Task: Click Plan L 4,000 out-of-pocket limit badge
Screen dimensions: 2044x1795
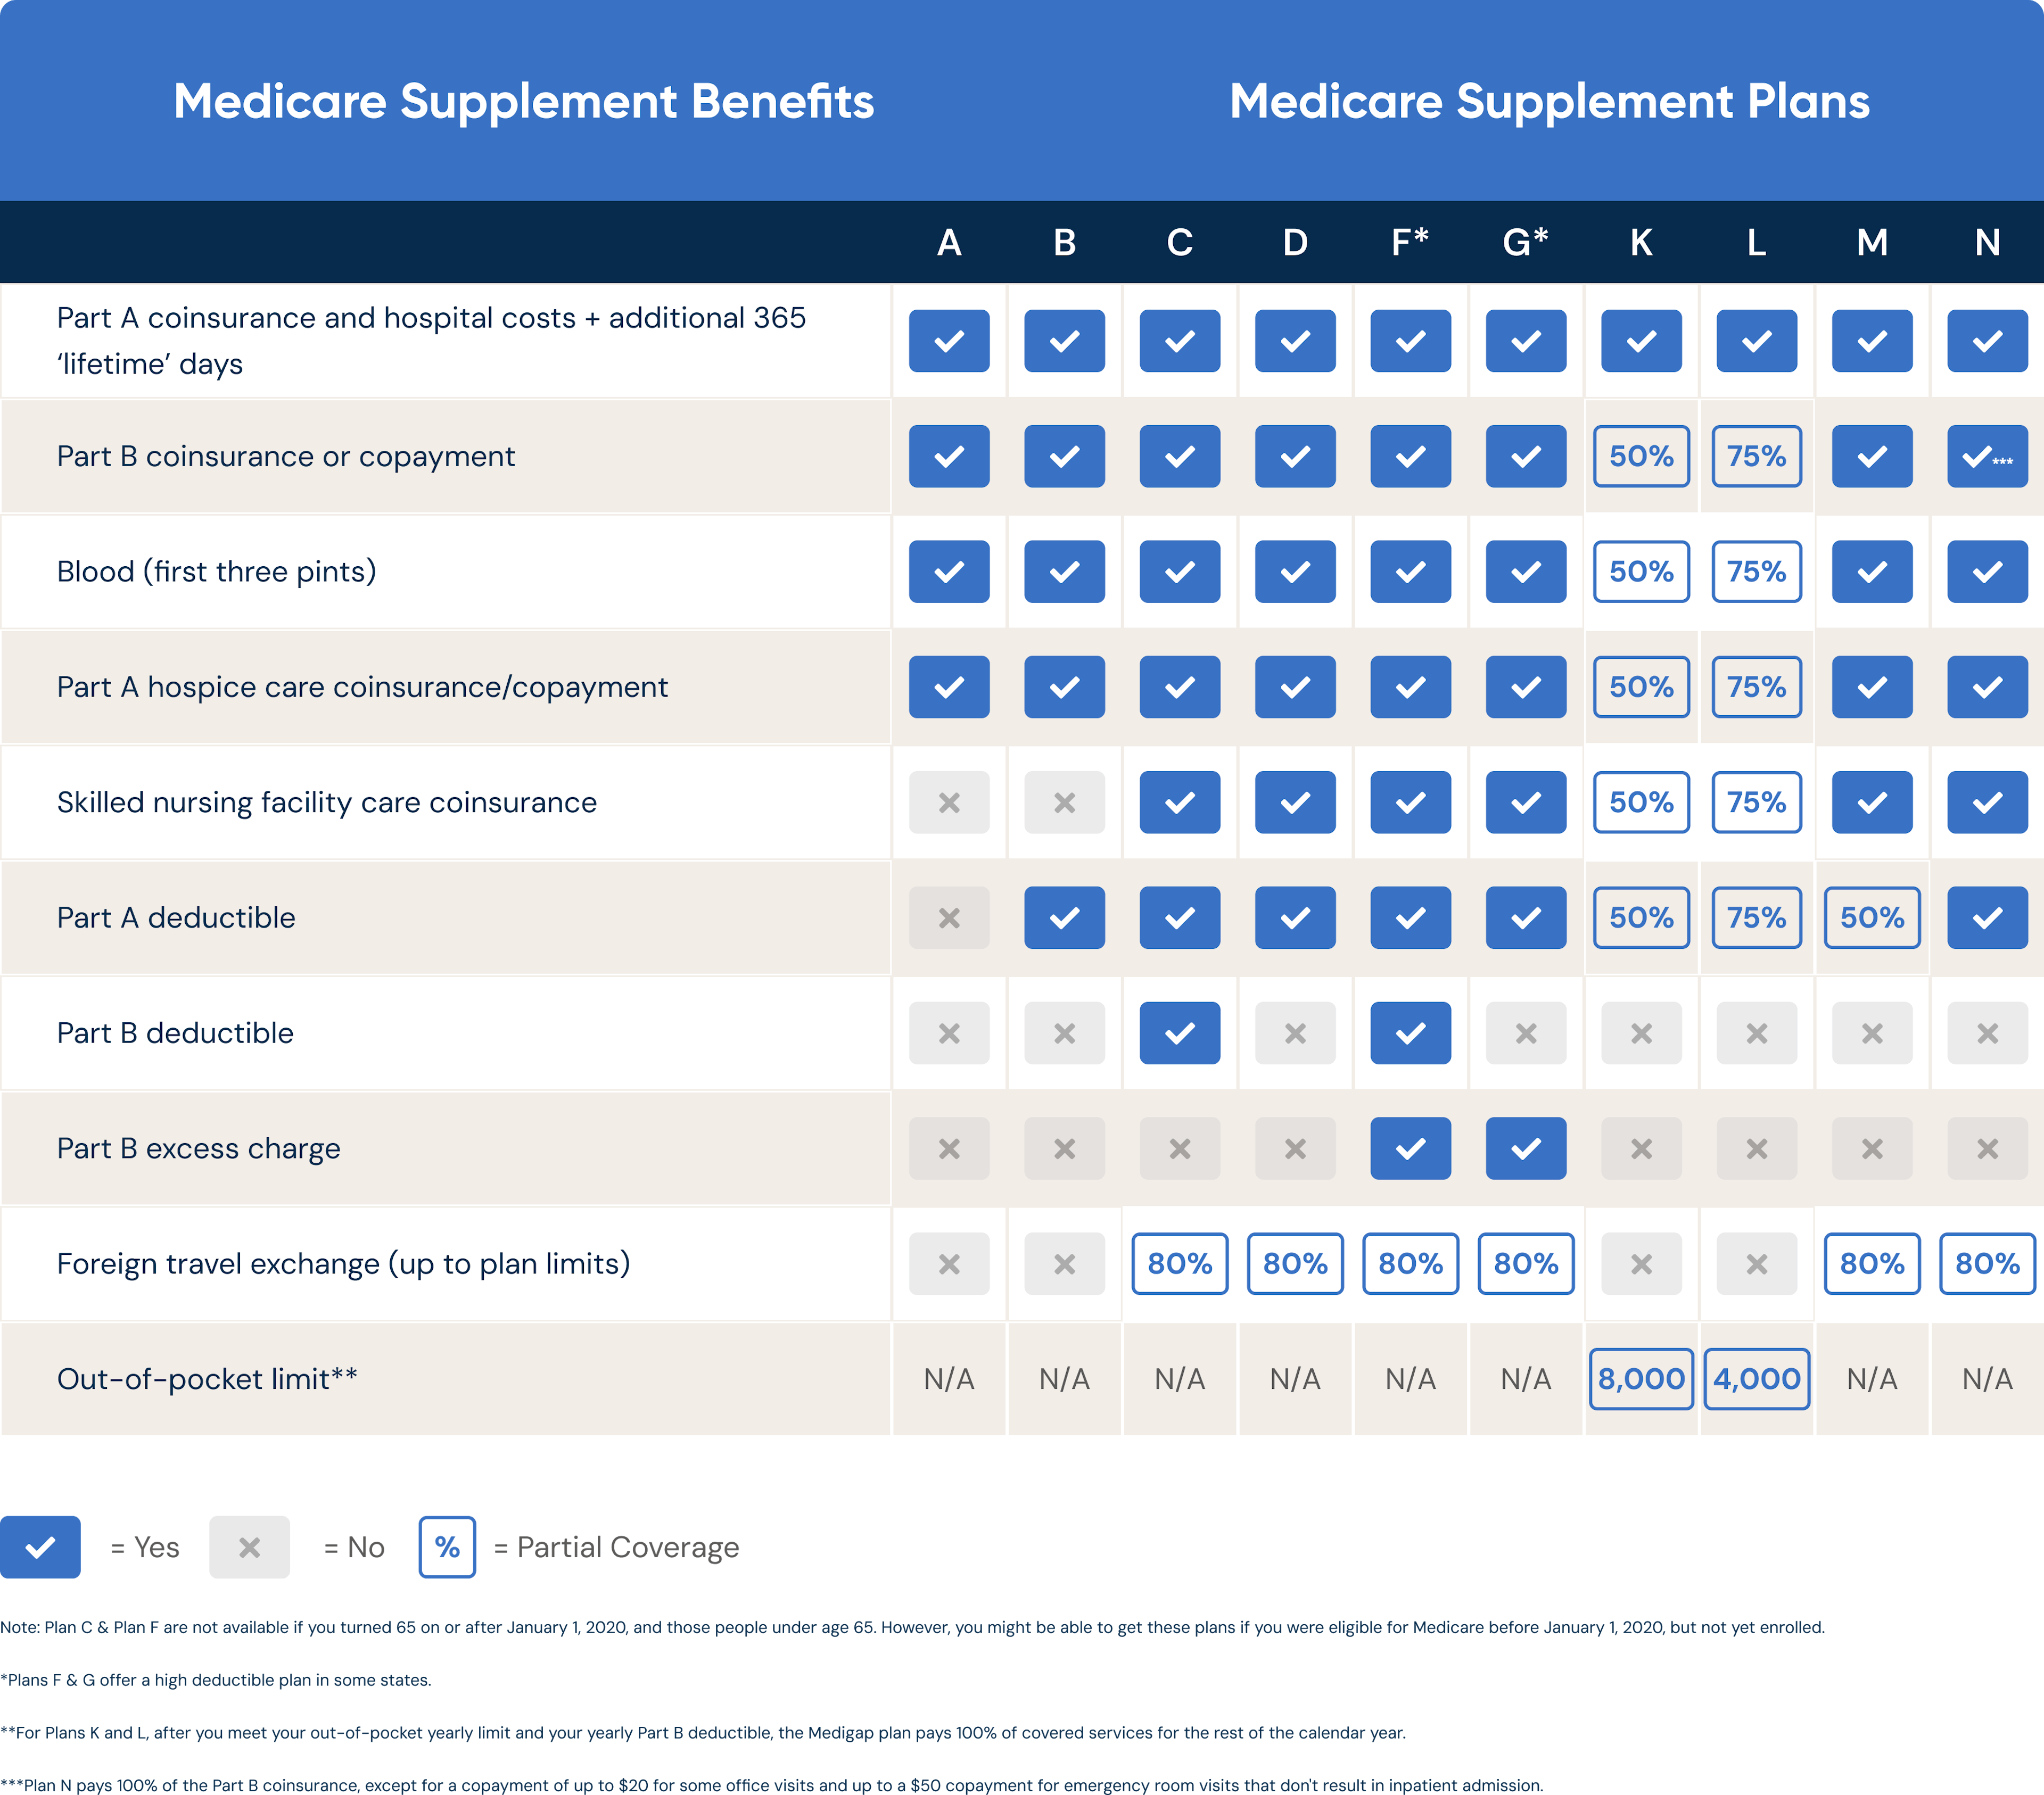Action: (x=1756, y=1379)
